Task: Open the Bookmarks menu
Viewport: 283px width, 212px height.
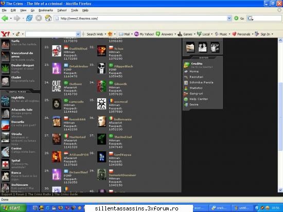Action: coord(46,10)
